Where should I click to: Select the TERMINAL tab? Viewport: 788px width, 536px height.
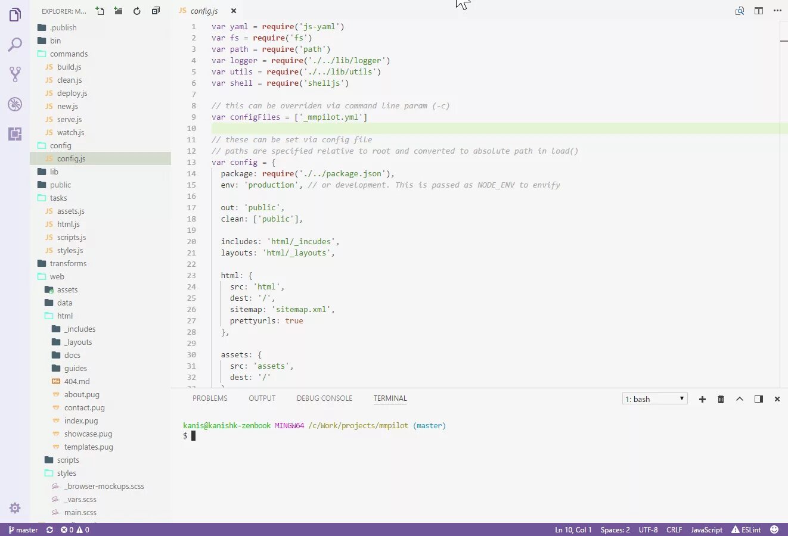[390, 398]
